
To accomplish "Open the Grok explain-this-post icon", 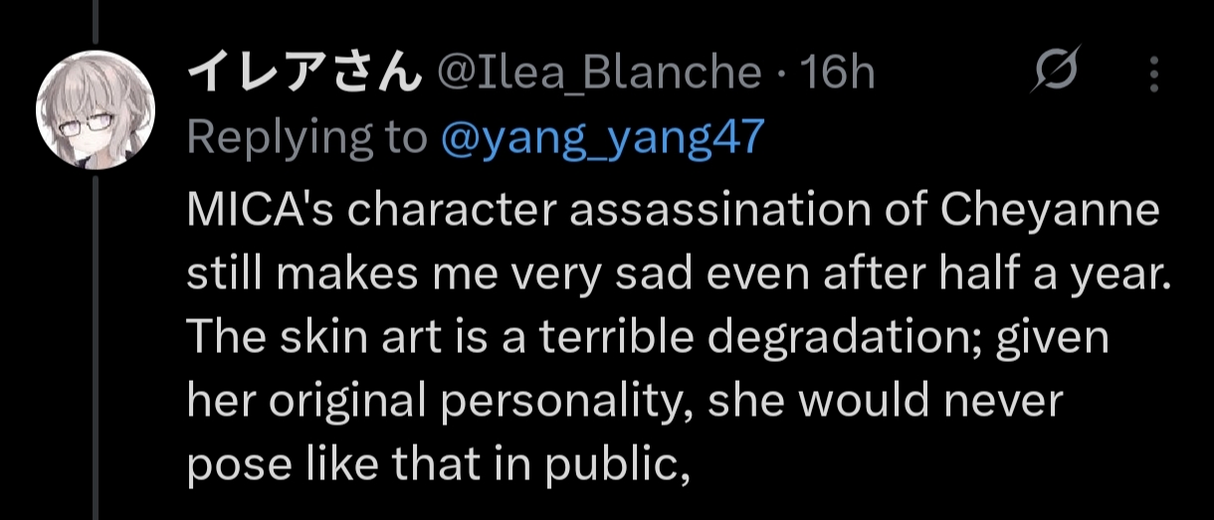I will pos(1057,73).
